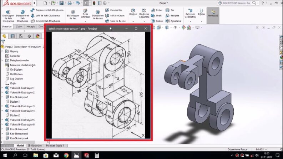Activate Ekstrüzyon ile Kes tool
Image resolution: width=283 pixels, height=159 pixels.
pos(73,15)
